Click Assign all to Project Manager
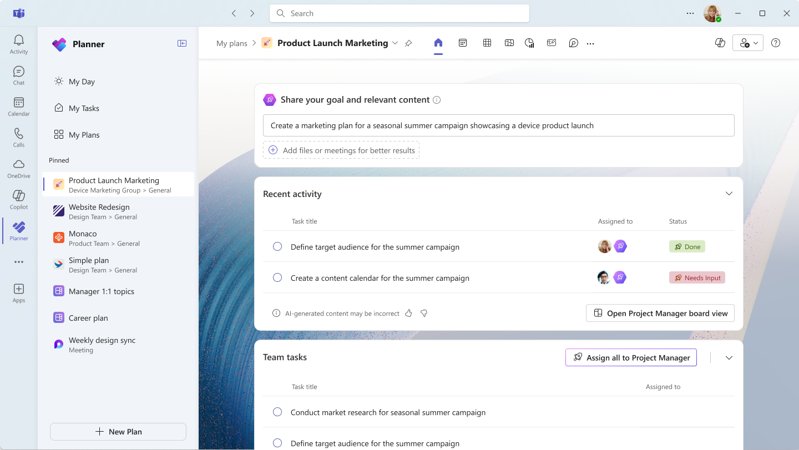The width and height of the screenshot is (799, 450). coord(631,358)
